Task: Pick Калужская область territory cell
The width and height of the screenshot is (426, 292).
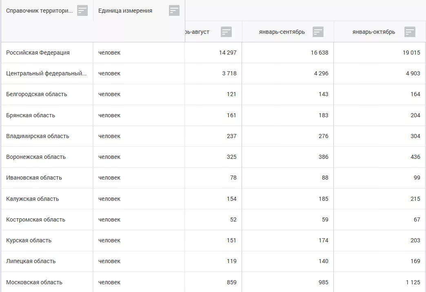Action: coord(33,199)
